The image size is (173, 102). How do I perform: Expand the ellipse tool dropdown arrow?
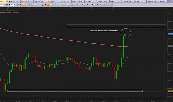click(97, 5)
